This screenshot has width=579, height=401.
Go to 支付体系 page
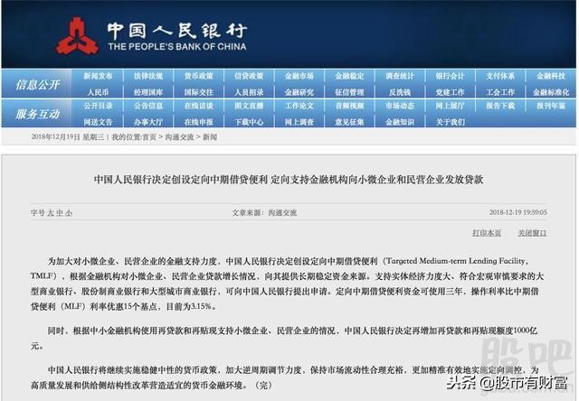(500, 76)
